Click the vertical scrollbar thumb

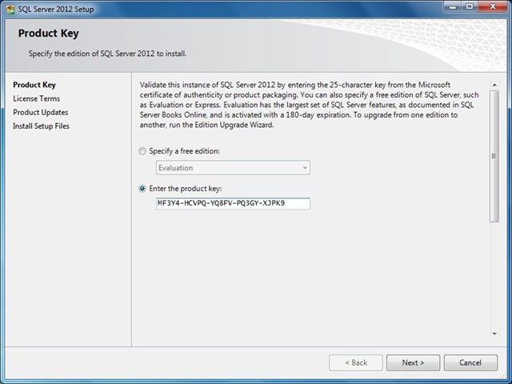(x=494, y=157)
